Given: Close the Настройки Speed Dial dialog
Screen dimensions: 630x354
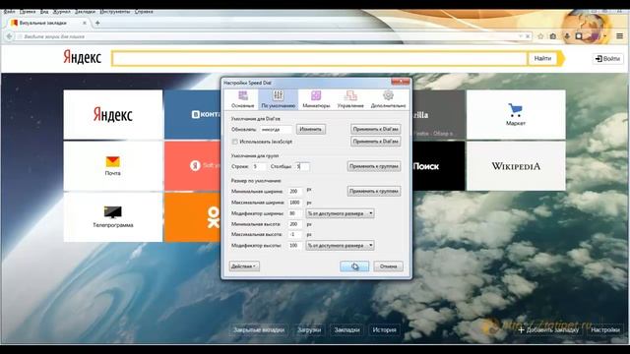Looking at the screenshot, I should (401, 82).
